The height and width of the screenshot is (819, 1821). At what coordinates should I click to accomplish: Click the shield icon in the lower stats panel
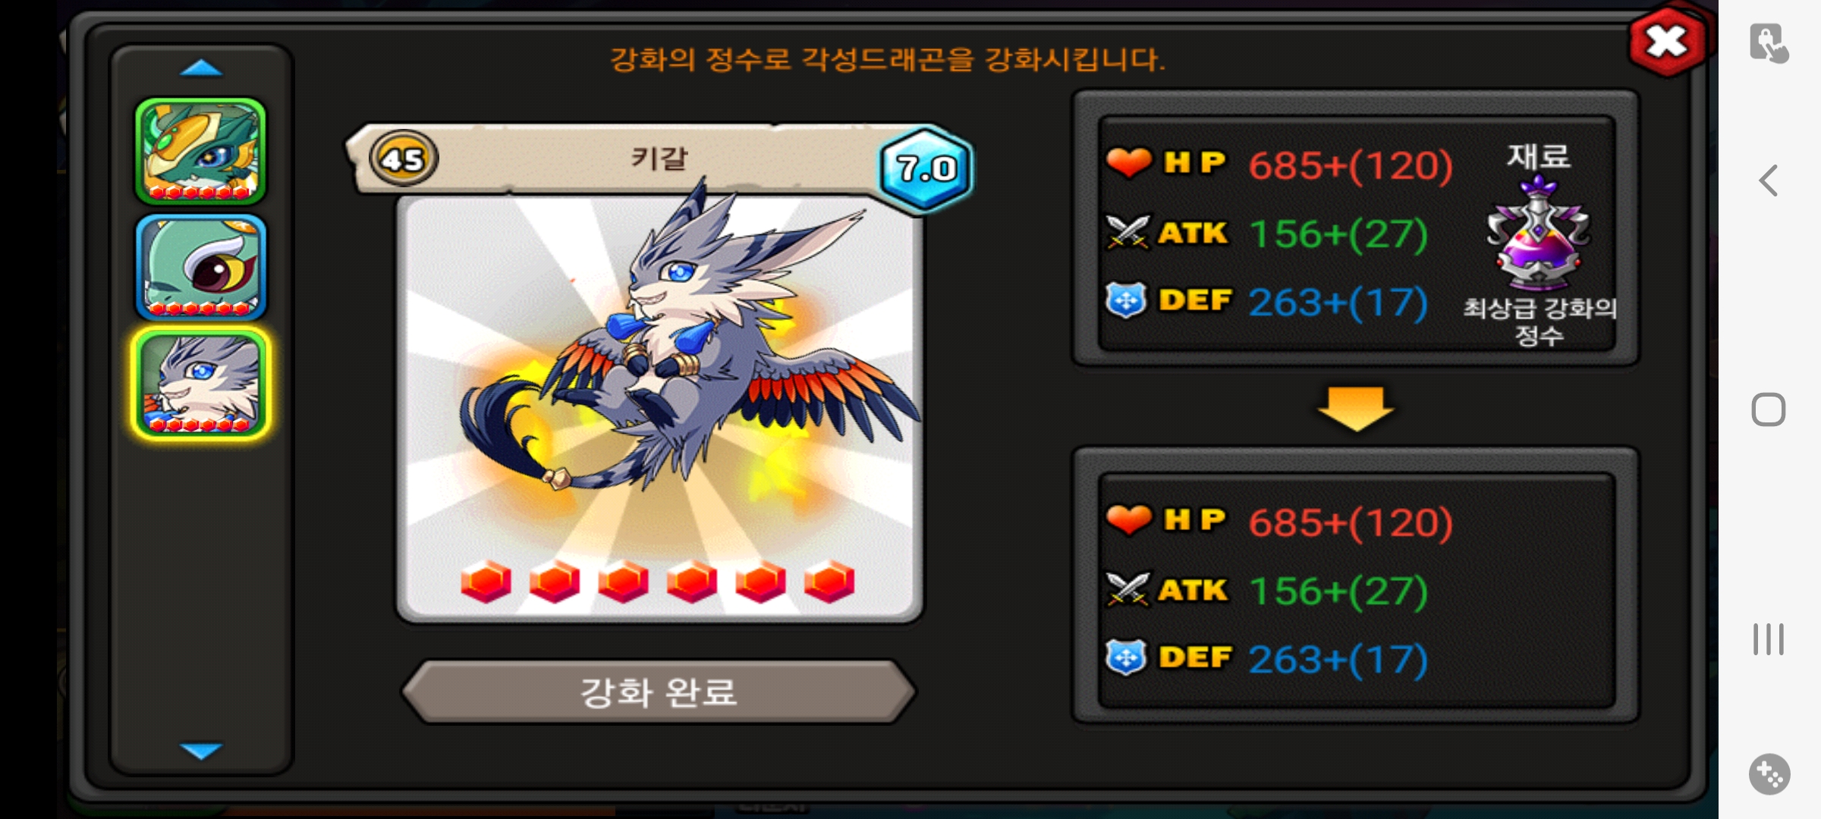point(1126,657)
